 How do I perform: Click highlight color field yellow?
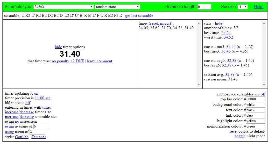tap(256, 121)
